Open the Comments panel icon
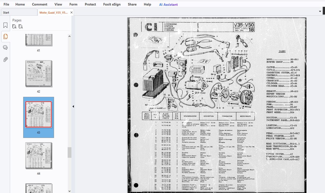 tap(5, 48)
